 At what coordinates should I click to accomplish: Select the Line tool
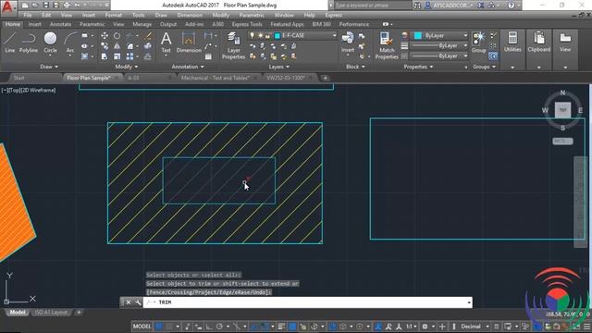tap(10, 43)
